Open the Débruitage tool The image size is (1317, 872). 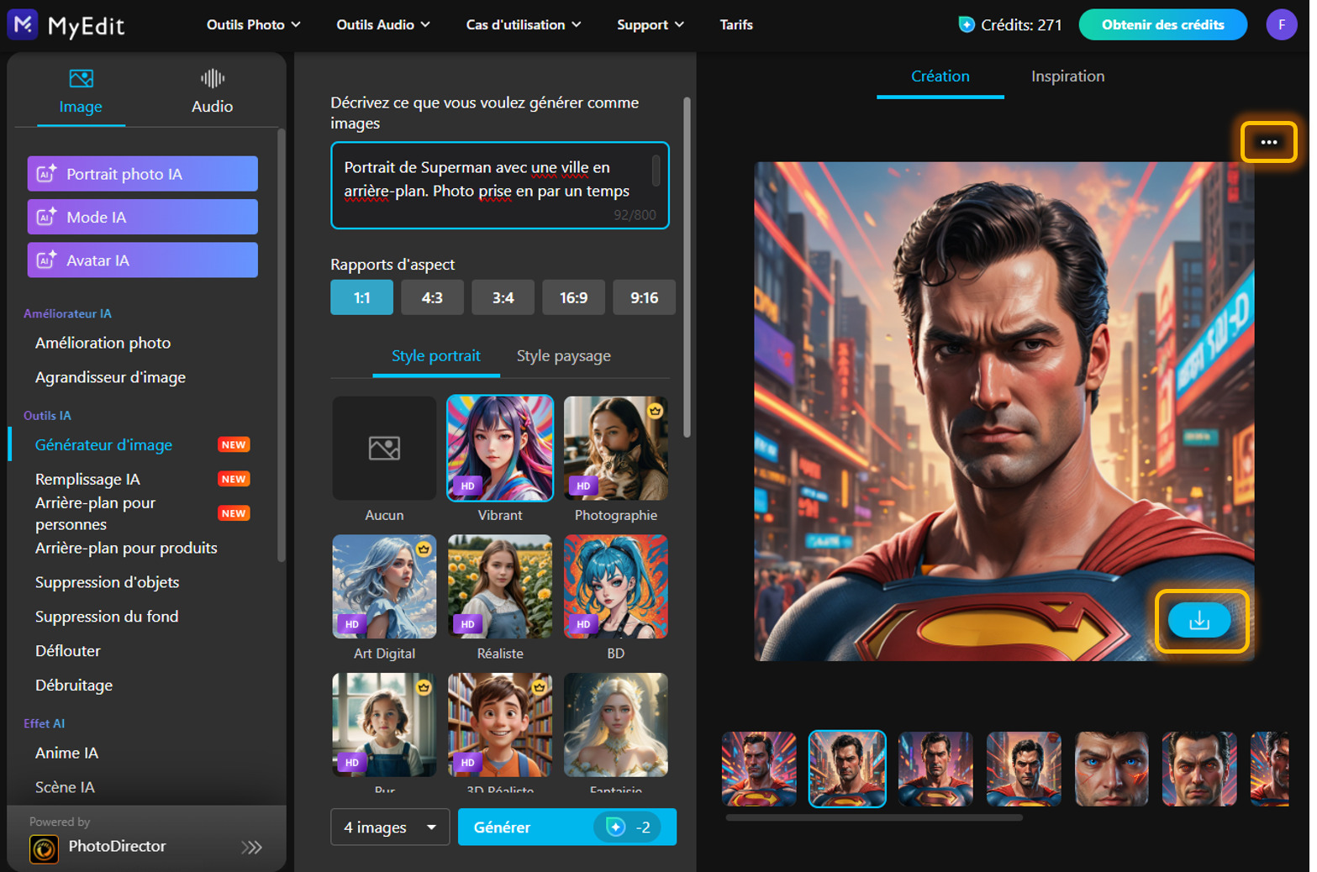(x=74, y=686)
